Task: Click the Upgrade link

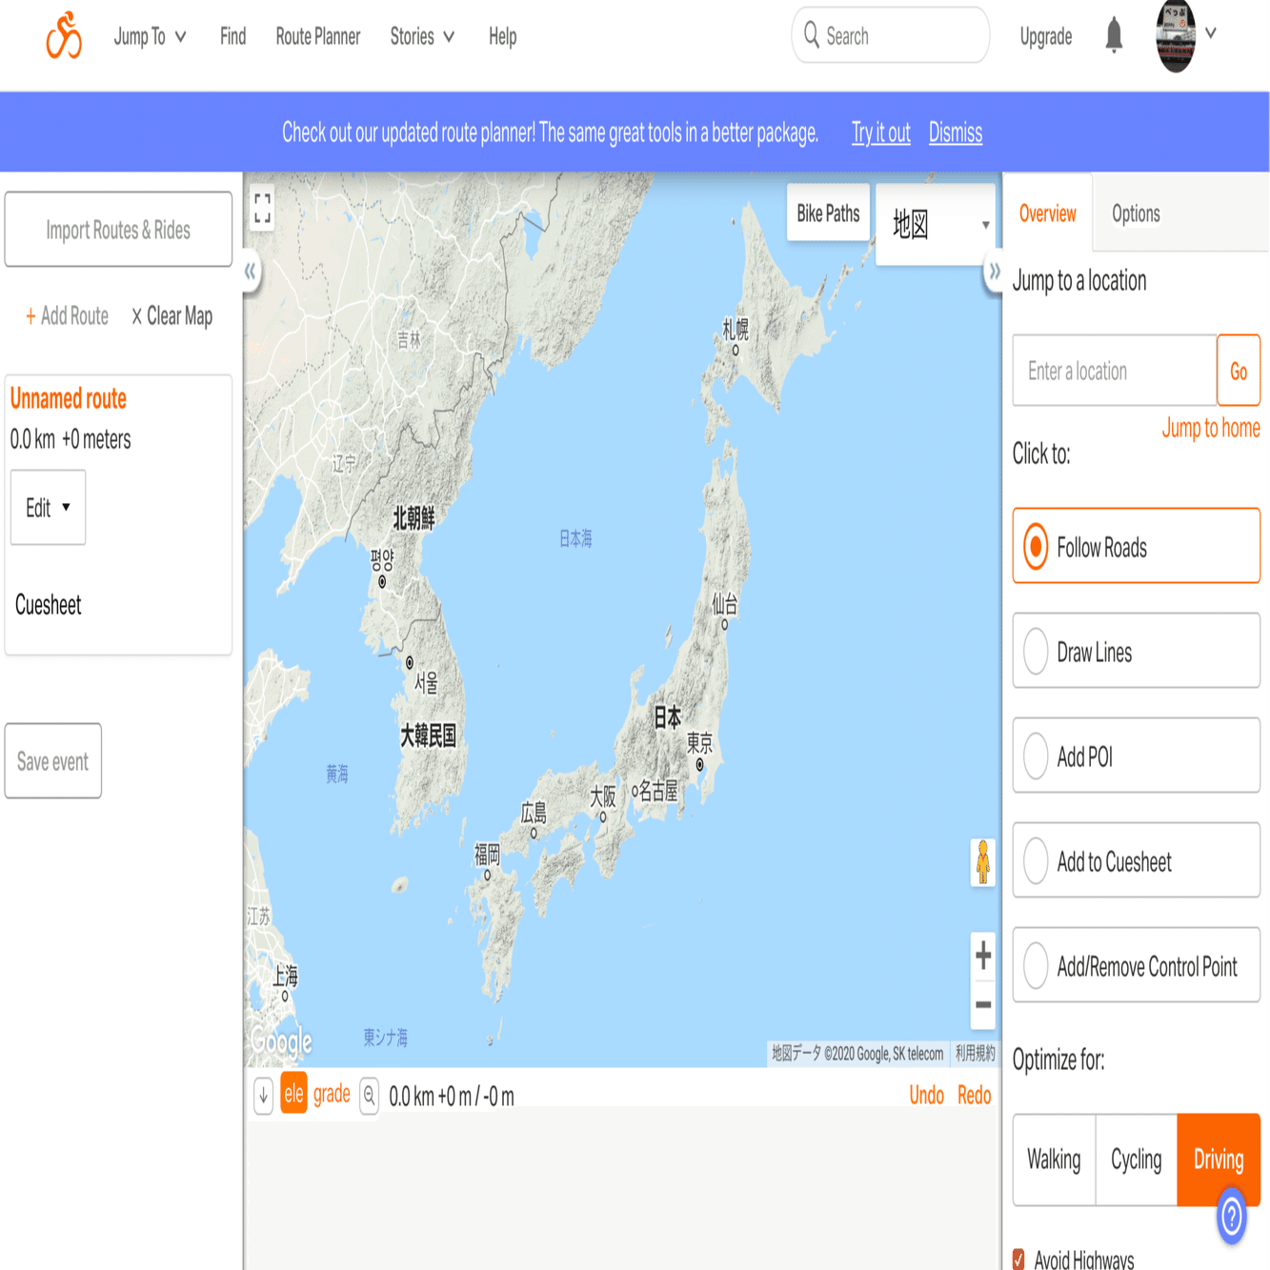Action: pos(1046,36)
